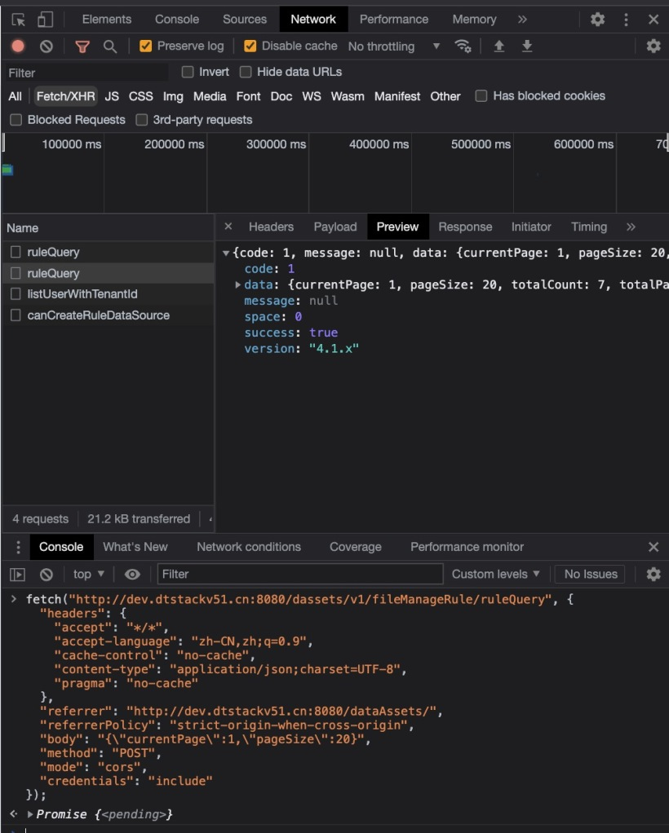Open the Custom levels dropdown
This screenshot has height=833, width=669.
click(x=496, y=575)
